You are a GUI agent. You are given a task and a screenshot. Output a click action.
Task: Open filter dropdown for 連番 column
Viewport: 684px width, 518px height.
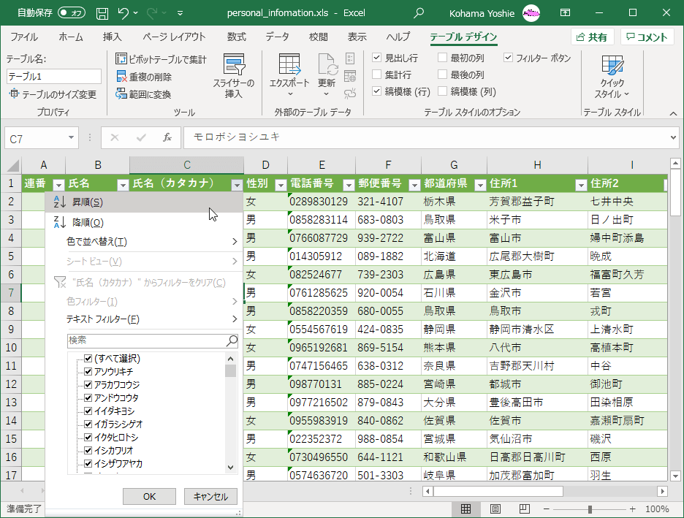(58, 185)
